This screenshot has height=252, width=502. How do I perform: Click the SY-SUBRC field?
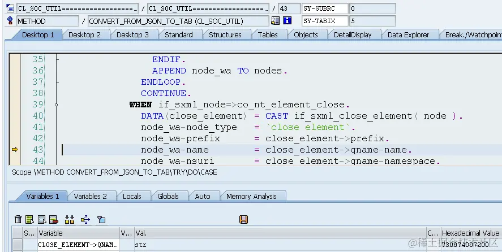pyautogui.click(x=325, y=8)
